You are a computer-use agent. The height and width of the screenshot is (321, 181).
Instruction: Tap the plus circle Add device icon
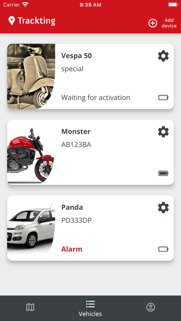click(x=152, y=23)
